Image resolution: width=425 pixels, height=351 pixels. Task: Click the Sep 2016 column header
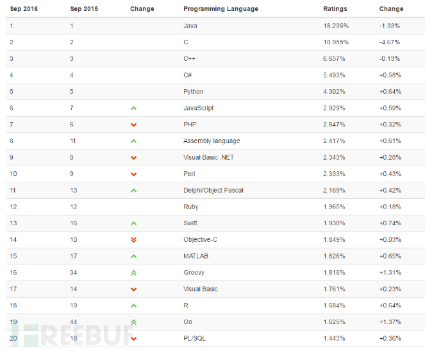pyautogui.click(x=24, y=9)
